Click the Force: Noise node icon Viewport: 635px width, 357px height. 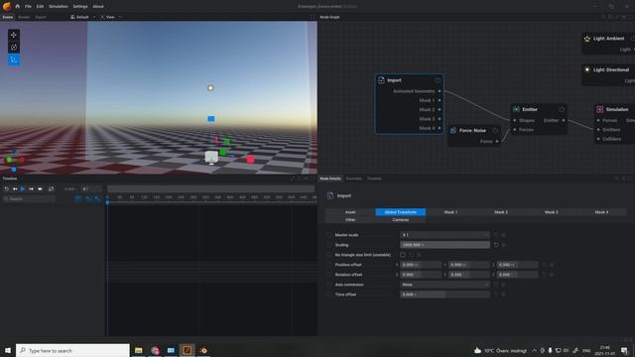point(453,130)
